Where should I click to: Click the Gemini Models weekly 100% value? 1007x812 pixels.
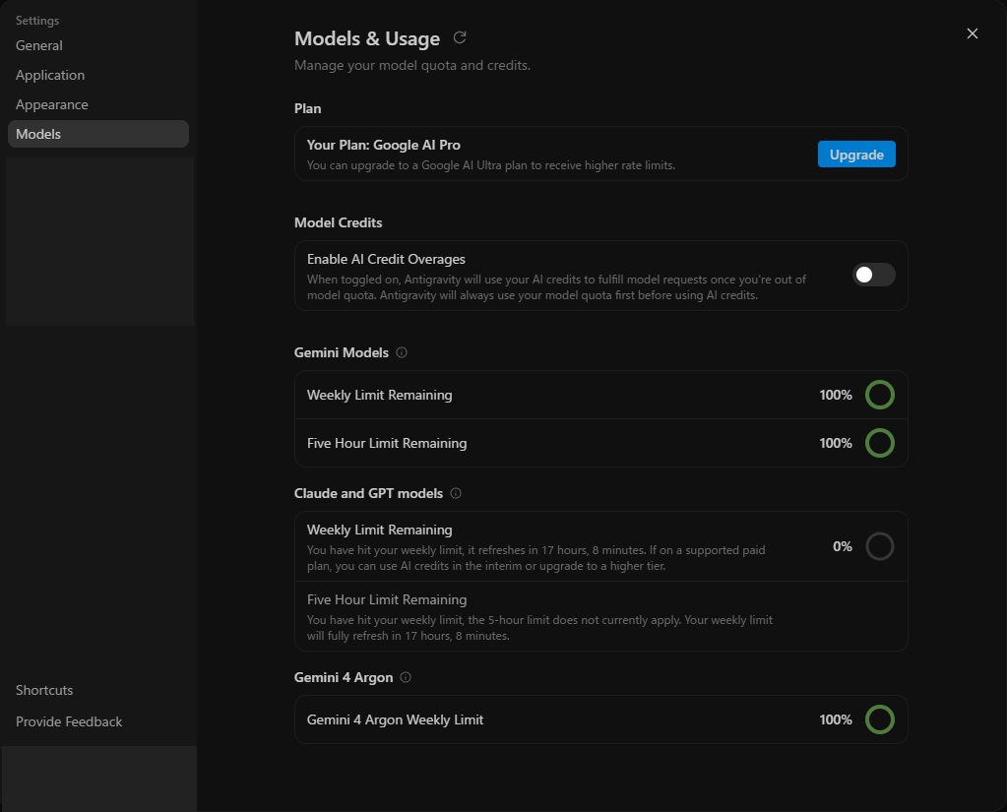coord(836,395)
